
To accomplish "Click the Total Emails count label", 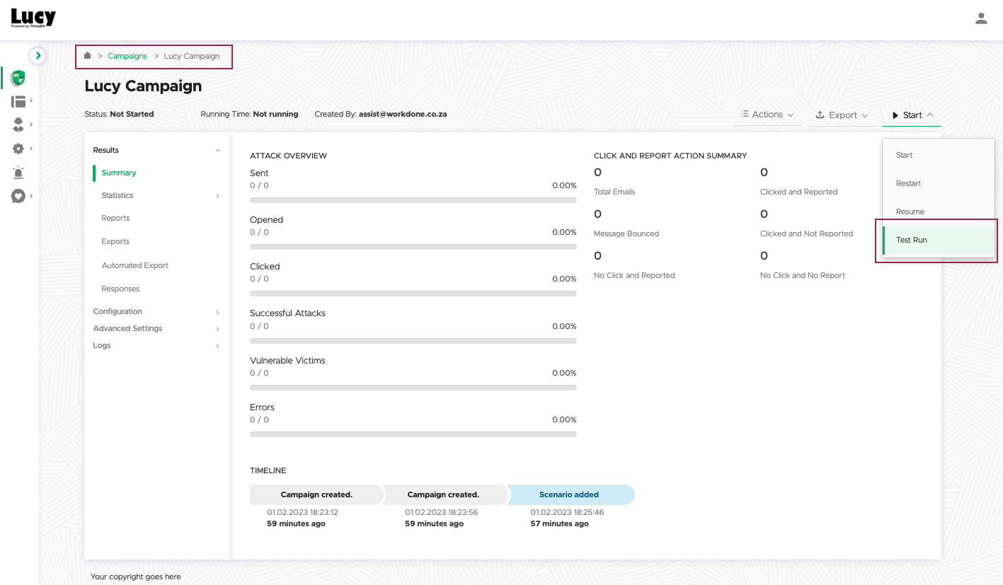I will tap(614, 192).
